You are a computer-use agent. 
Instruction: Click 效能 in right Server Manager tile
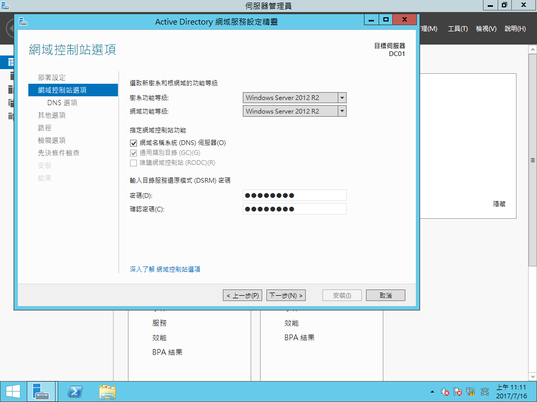[x=292, y=323]
